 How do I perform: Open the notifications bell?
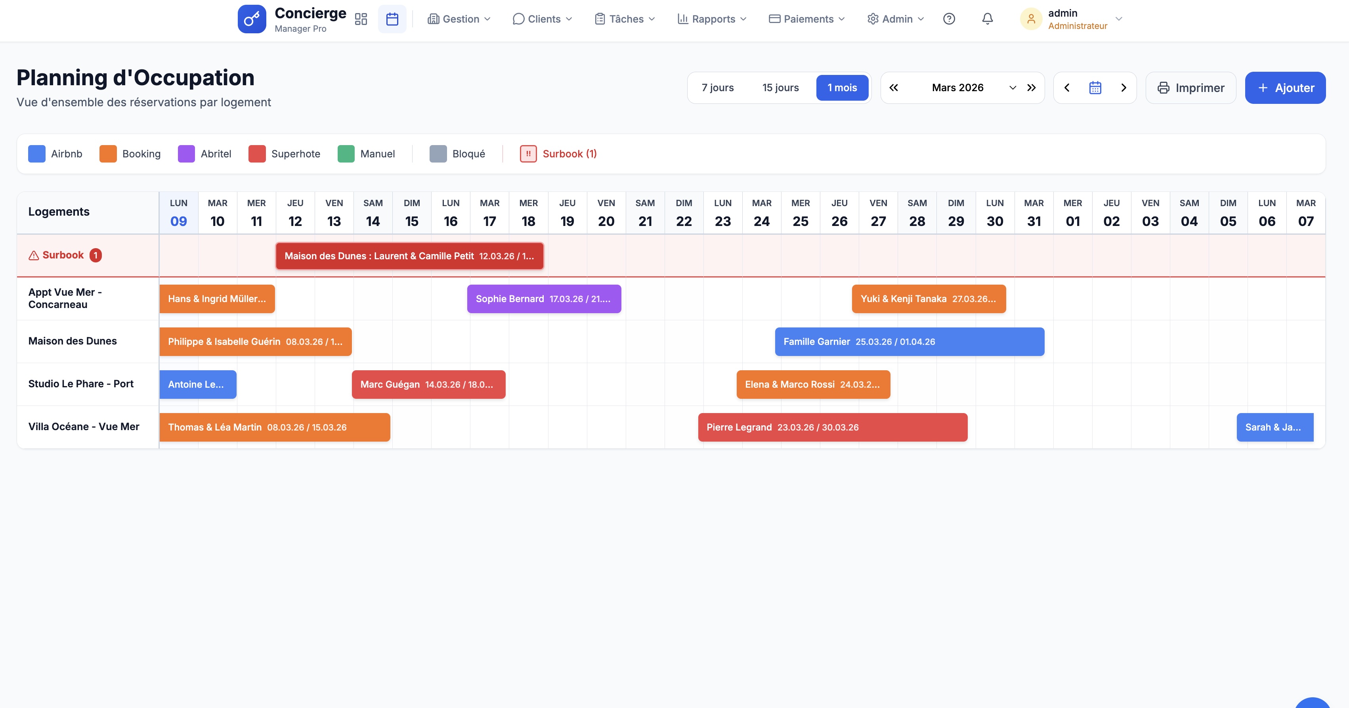pos(987,19)
